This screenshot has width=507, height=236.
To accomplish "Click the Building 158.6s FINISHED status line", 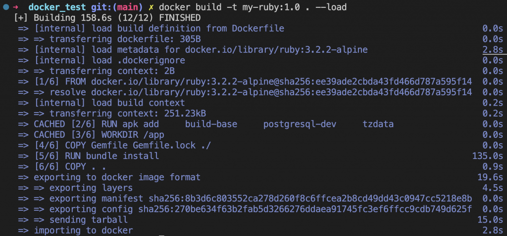I will pos(107,18).
